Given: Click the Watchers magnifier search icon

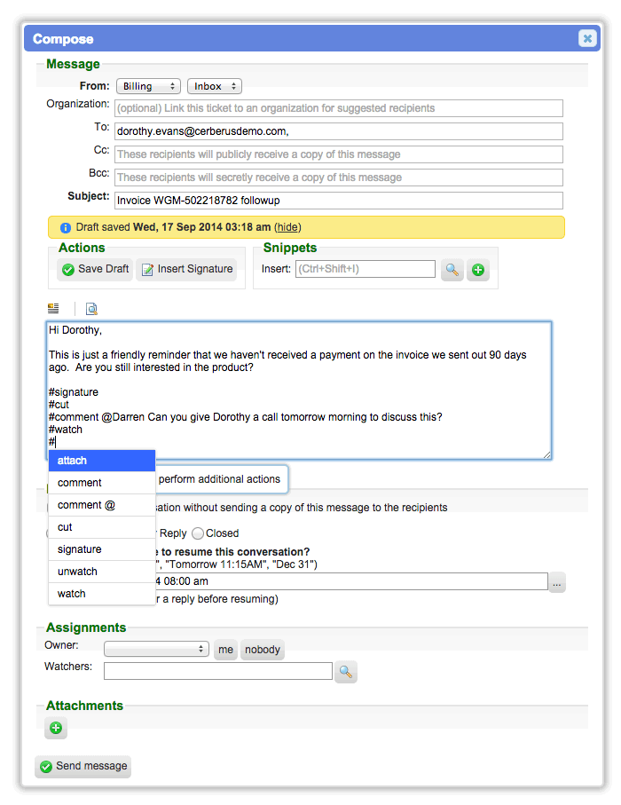Looking at the screenshot, I should click(x=346, y=672).
